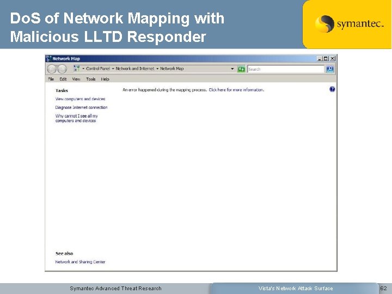Click the Tasks heading text
Viewport: 392px width, 294px height.
(x=62, y=91)
